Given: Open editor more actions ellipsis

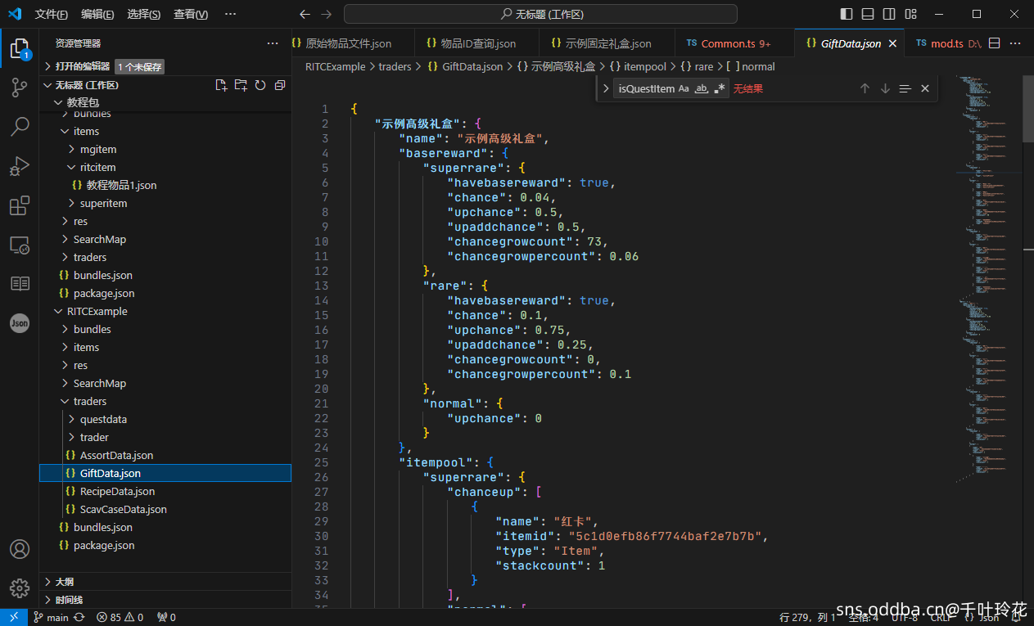Looking at the screenshot, I should tap(1015, 43).
